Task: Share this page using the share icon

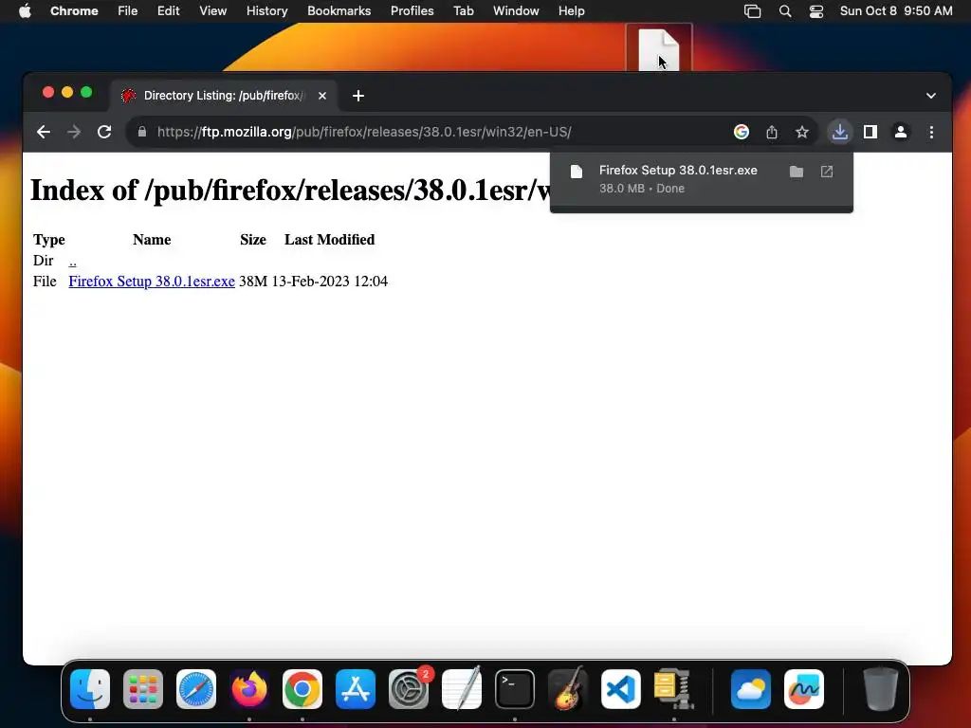Action: [772, 132]
